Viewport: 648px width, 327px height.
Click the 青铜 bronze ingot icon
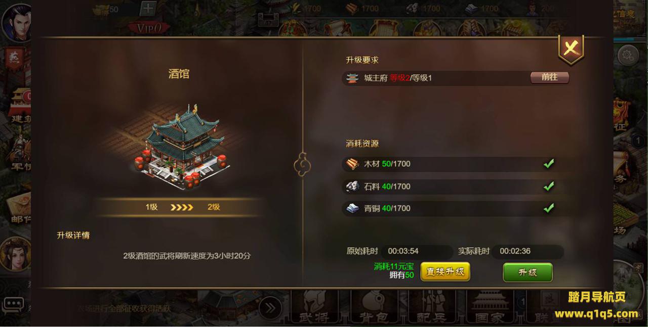352,208
